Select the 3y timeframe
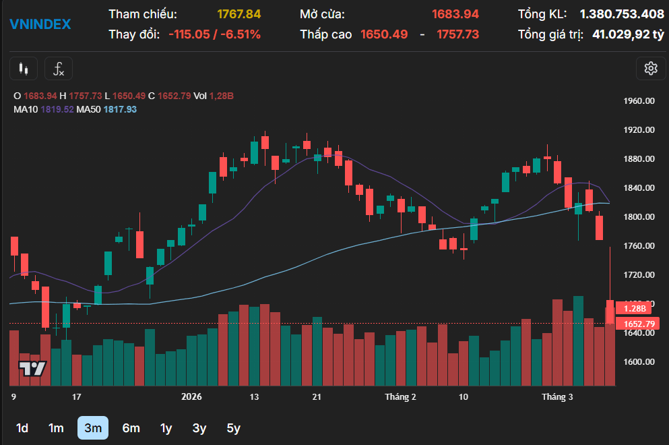 (199, 428)
